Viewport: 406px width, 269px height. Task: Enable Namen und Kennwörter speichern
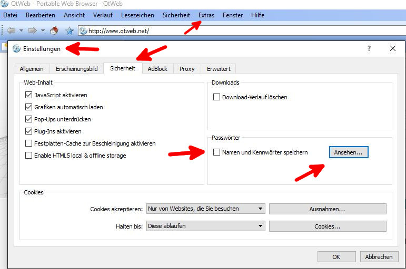216,152
